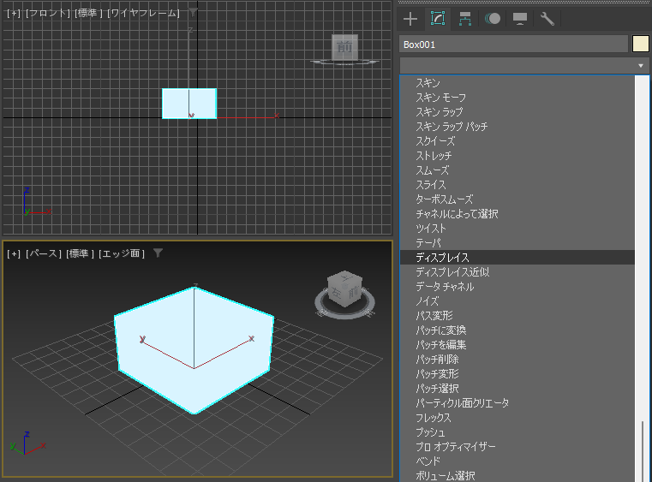652x482 pixels.
Task: Select the プロ オプティマイザー modifier
Action: (x=517, y=447)
